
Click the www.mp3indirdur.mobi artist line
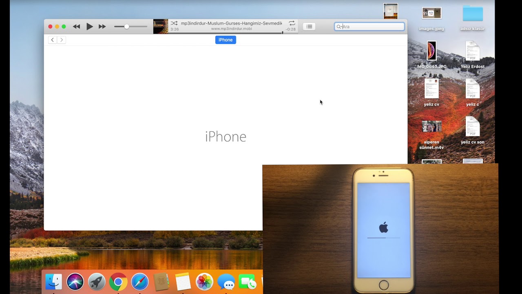(x=231, y=29)
